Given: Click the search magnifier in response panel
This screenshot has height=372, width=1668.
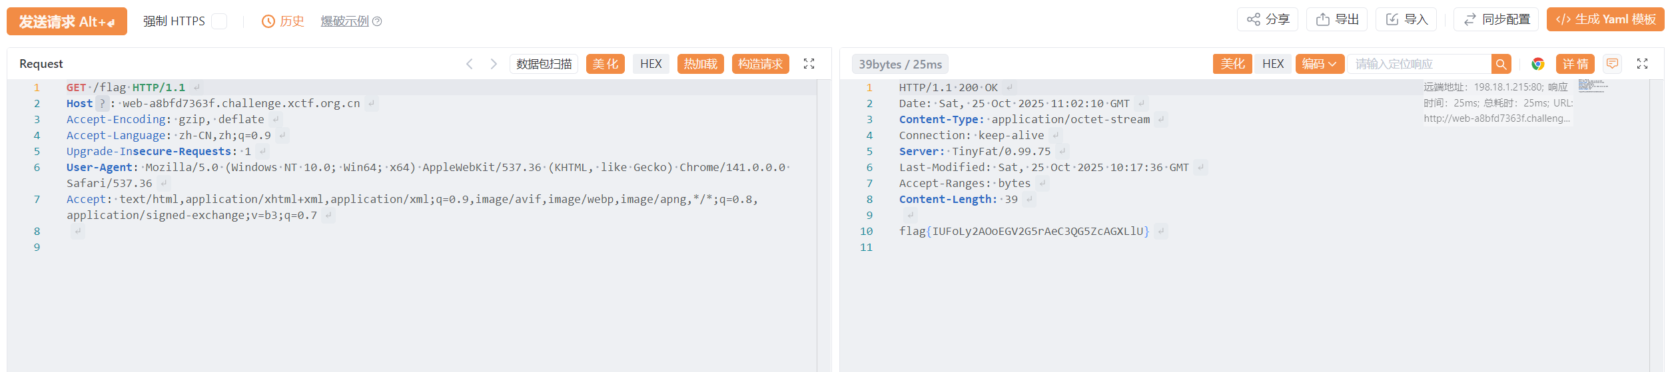Looking at the screenshot, I should click(x=1501, y=64).
